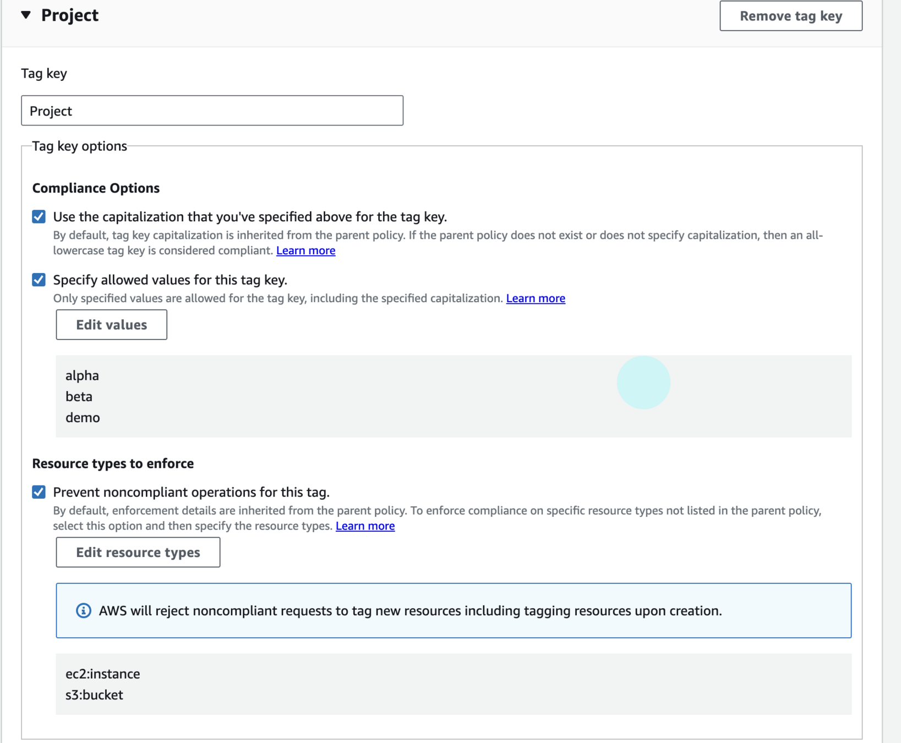Select the beta allowed value
Viewport: 901px width, 743px height.
click(79, 396)
